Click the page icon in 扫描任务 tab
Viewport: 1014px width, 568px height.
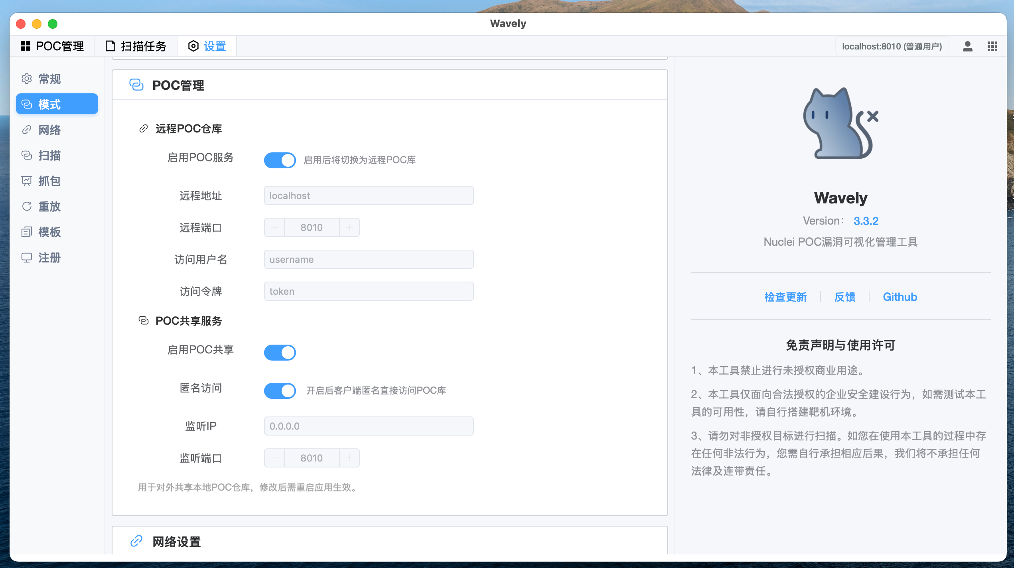point(110,46)
